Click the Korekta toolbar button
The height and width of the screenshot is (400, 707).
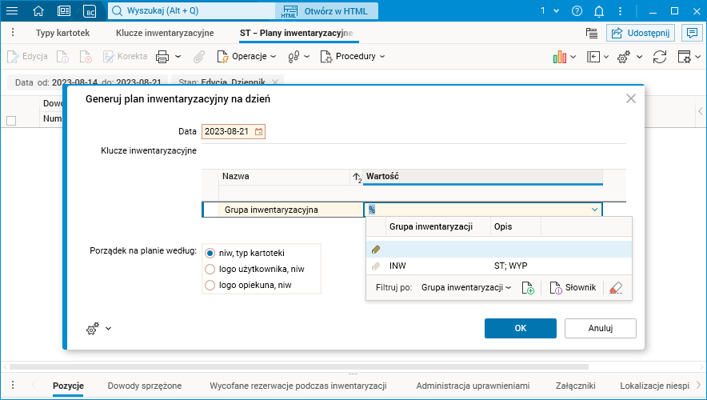click(x=125, y=56)
